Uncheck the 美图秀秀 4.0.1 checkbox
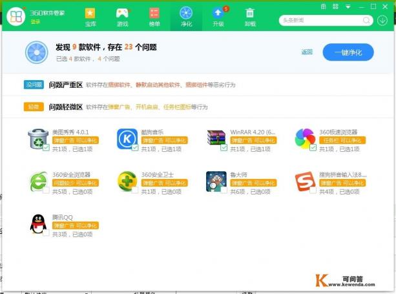396x294 pixels. pyautogui.click(x=46, y=147)
